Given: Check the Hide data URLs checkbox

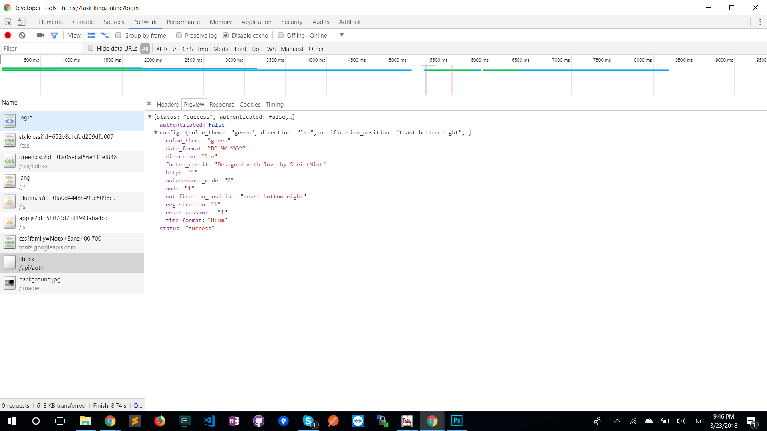Looking at the screenshot, I should 91,48.
